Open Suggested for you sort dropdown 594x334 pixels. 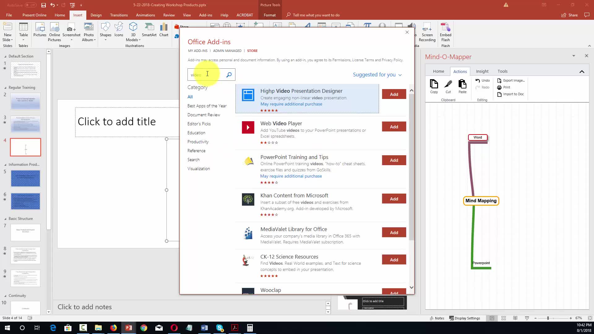coord(377,75)
